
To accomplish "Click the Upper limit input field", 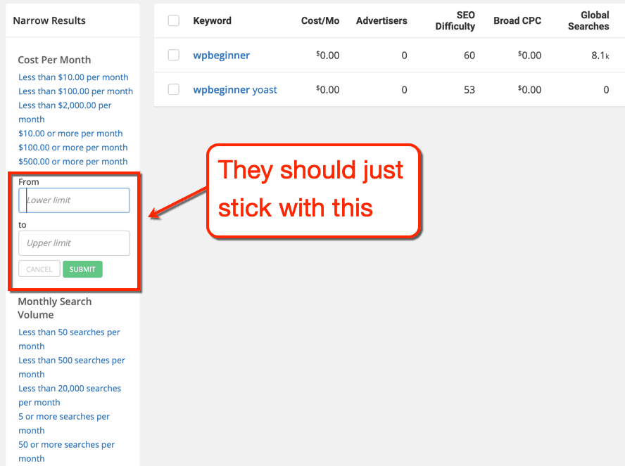I will pyautogui.click(x=74, y=243).
